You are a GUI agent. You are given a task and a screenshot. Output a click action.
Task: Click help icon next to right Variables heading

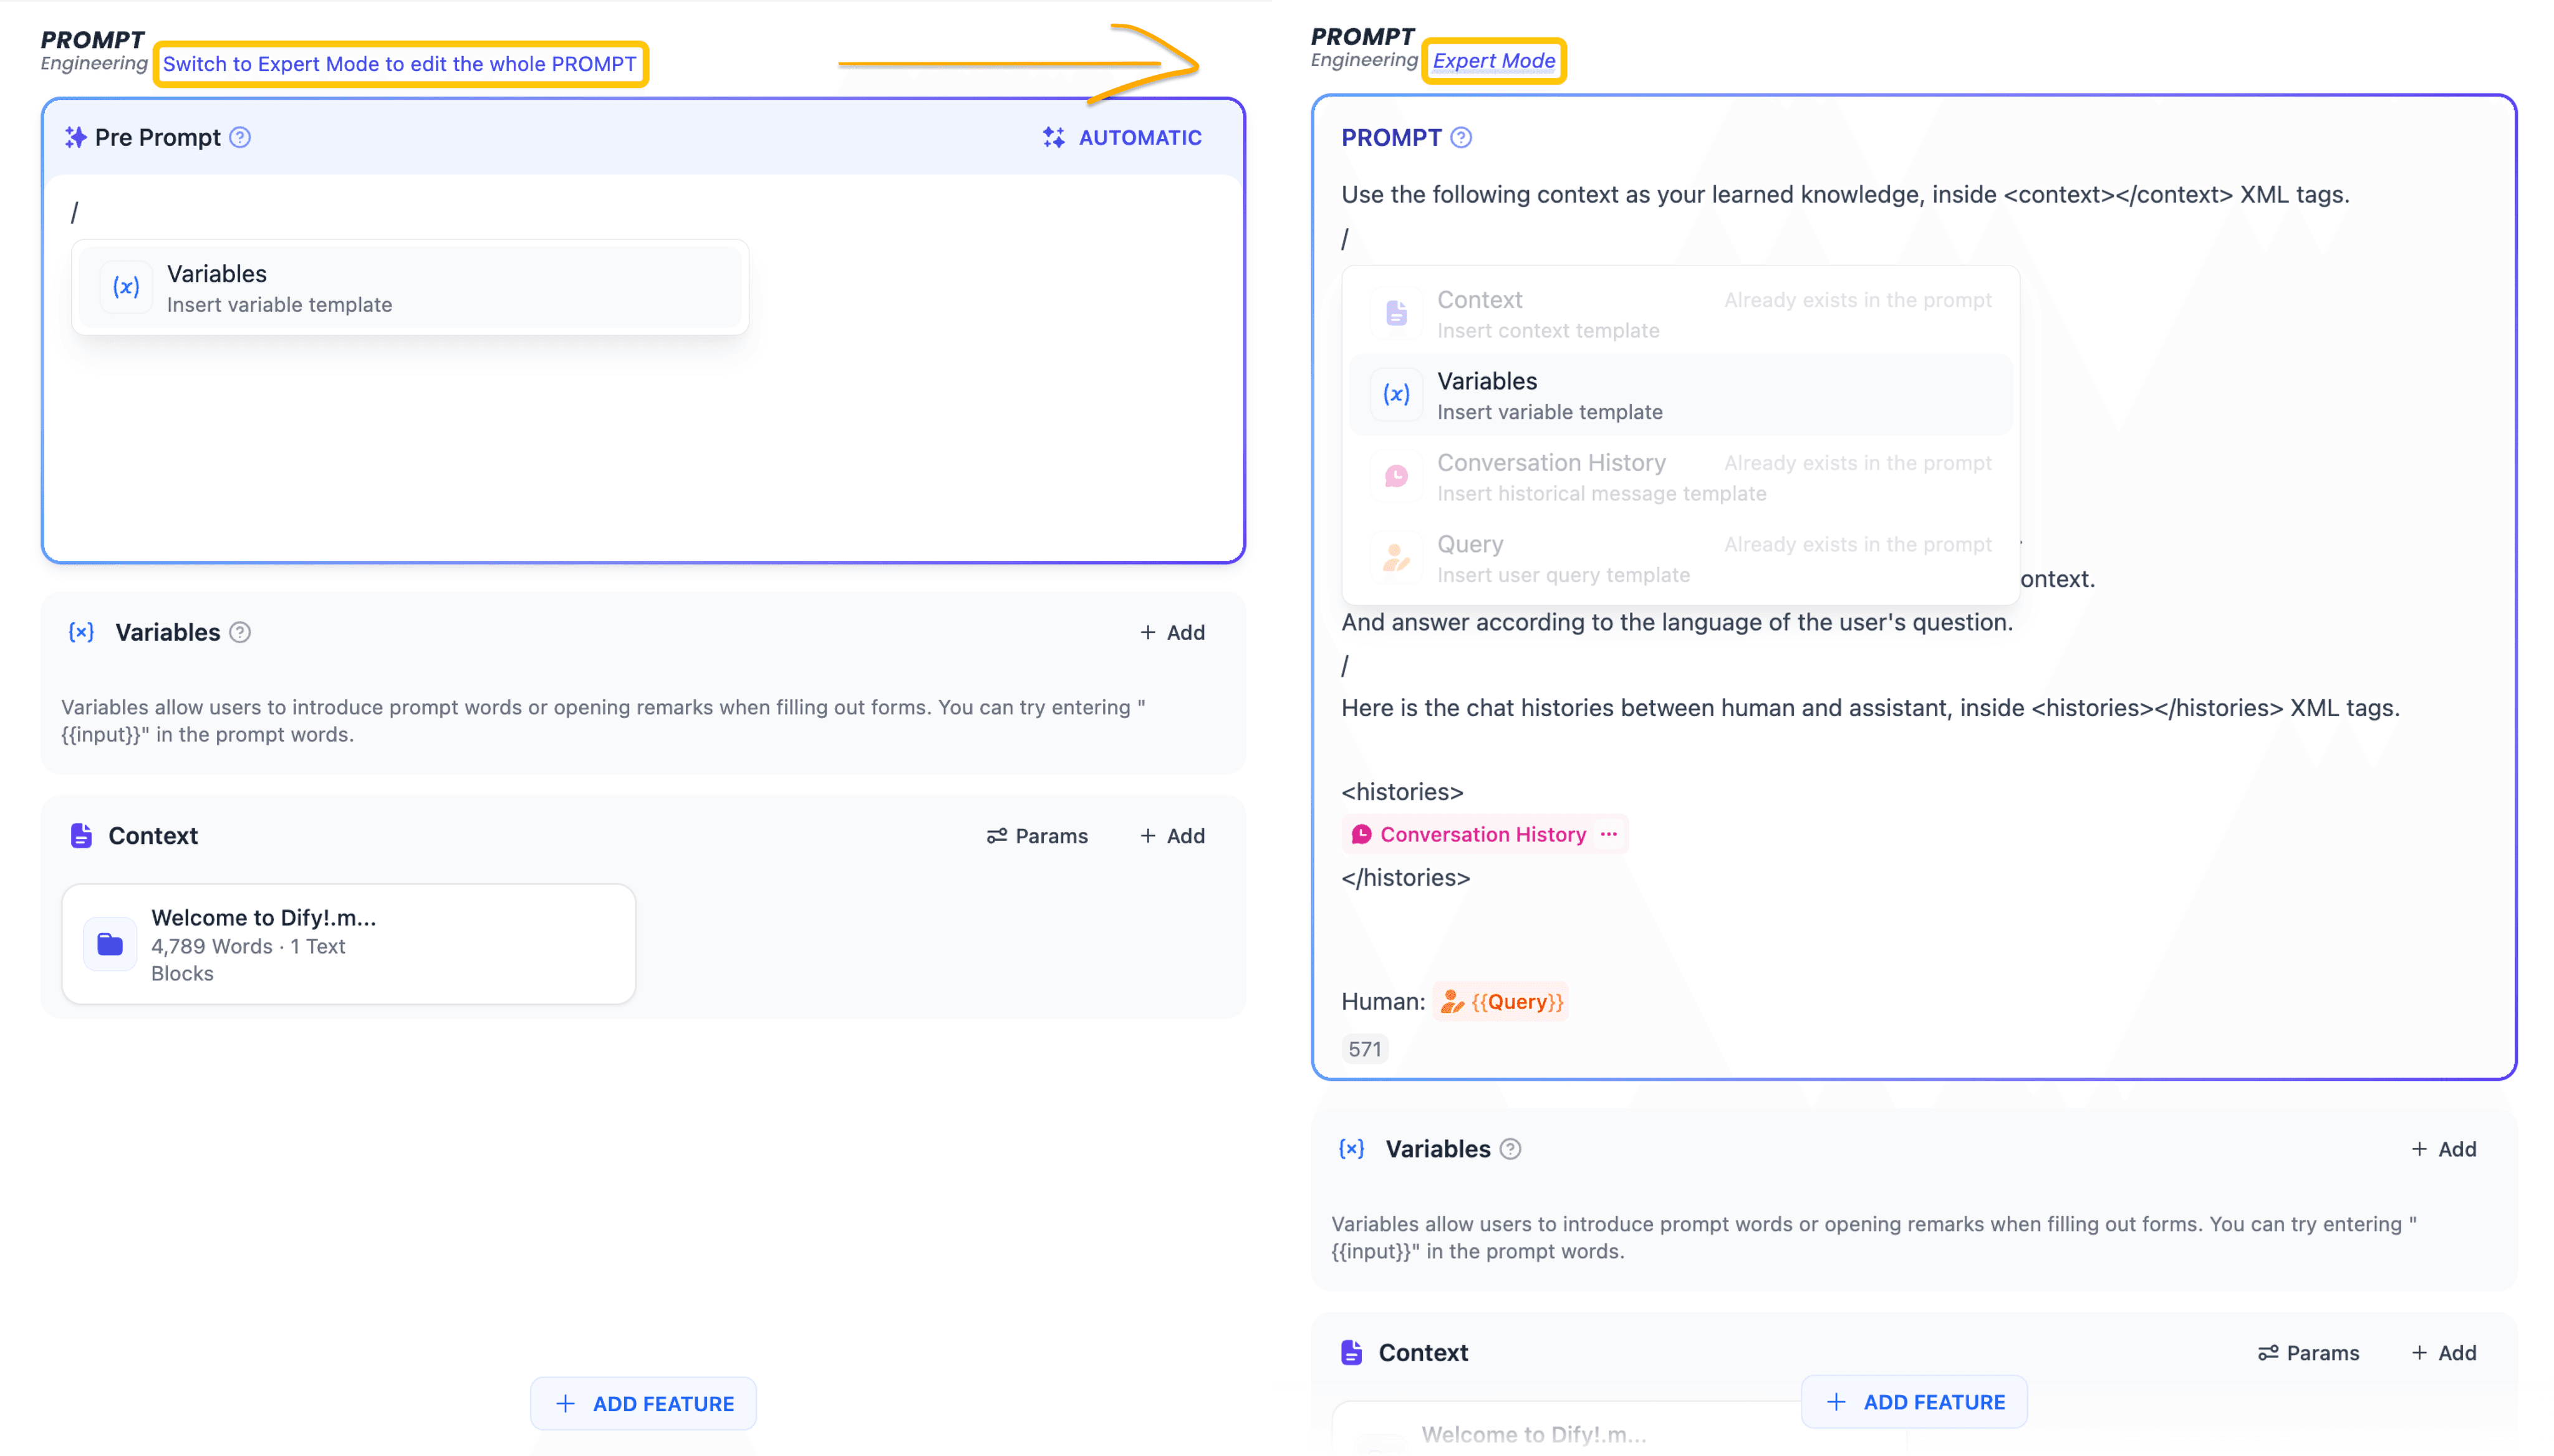(1511, 1149)
